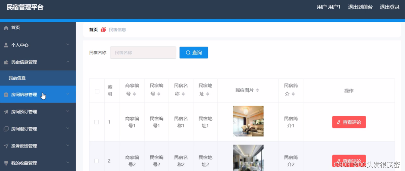Sort by 民宿简介 using its sort arrows
The image size is (405, 171).
(x=293, y=94)
